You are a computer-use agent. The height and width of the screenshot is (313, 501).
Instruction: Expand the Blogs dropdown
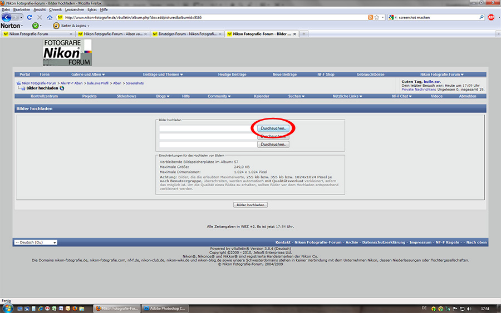coord(163,96)
